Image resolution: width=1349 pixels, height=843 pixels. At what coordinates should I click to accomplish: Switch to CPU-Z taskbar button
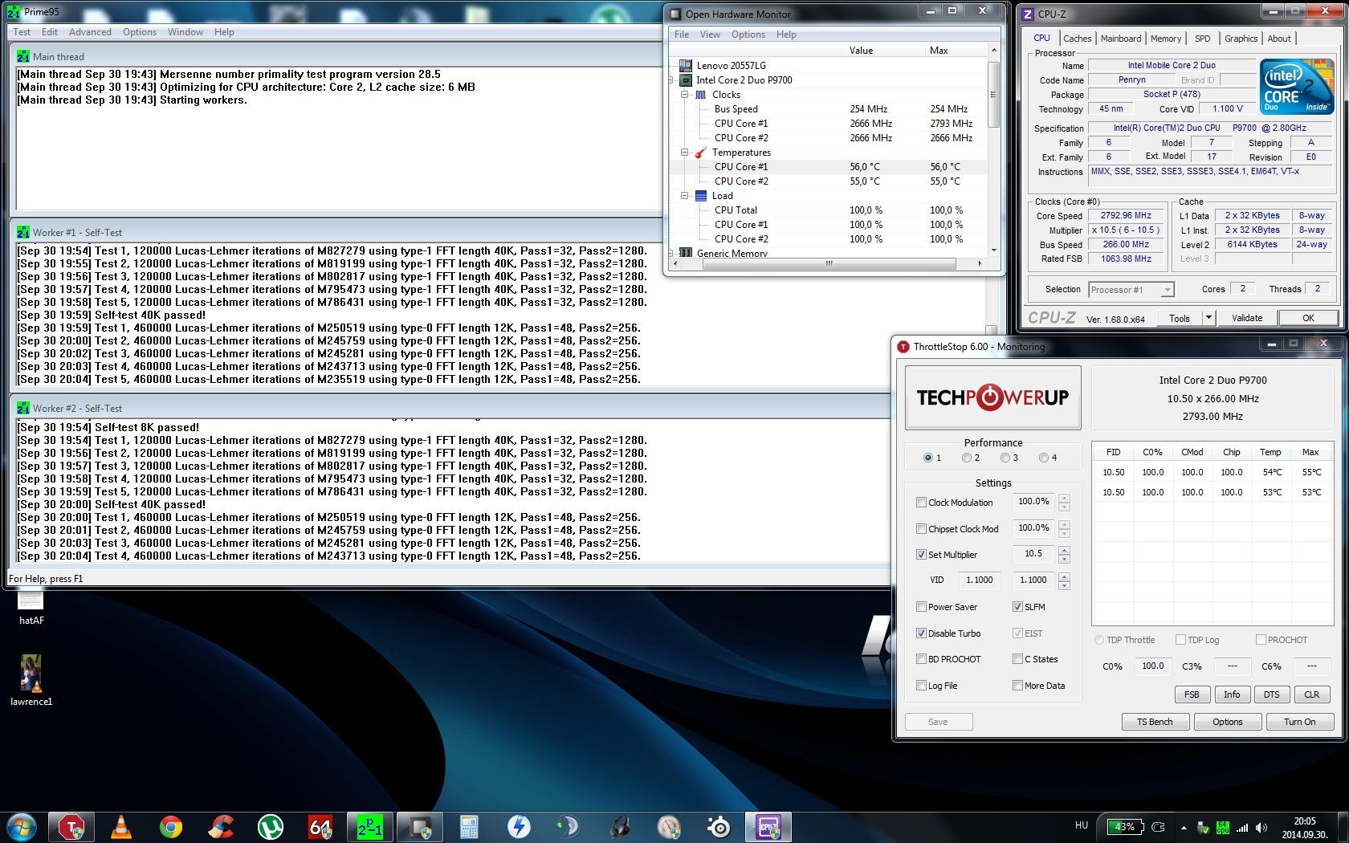(768, 827)
